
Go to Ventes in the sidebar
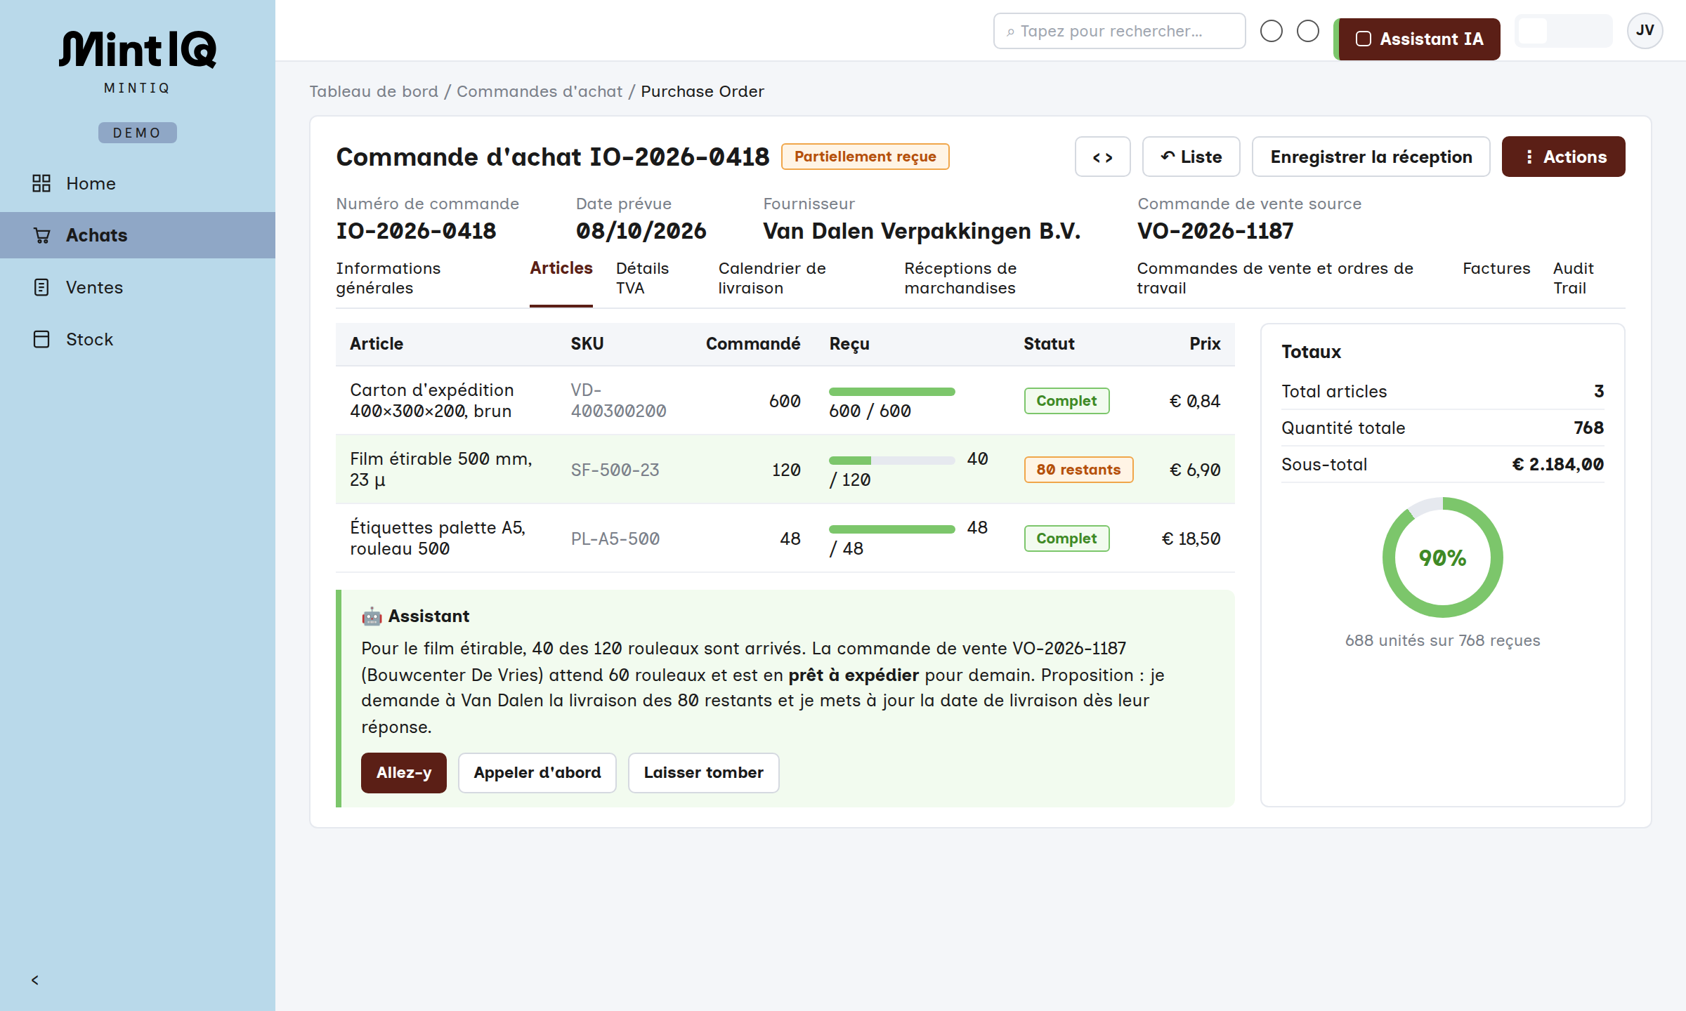coord(138,287)
